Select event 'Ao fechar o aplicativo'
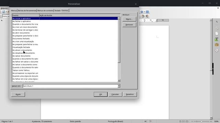 coord(65,21)
